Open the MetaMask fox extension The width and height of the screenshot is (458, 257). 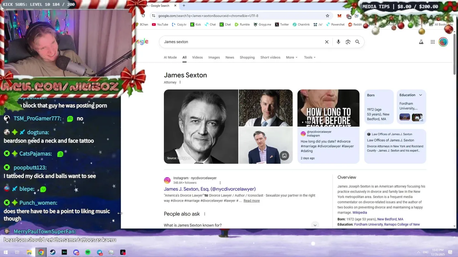tap(339, 16)
